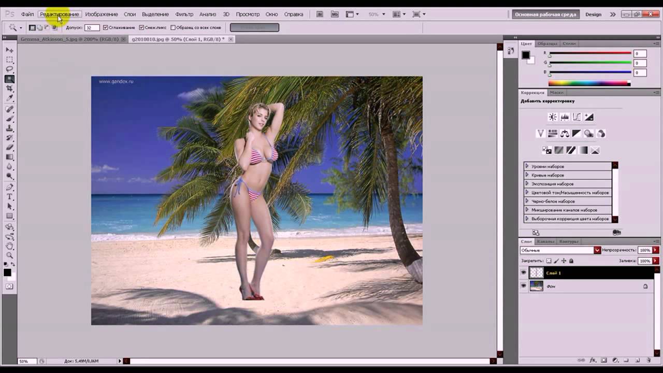663x373 pixels.
Task: Select the Eraser tool
Action: [x=10, y=148]
